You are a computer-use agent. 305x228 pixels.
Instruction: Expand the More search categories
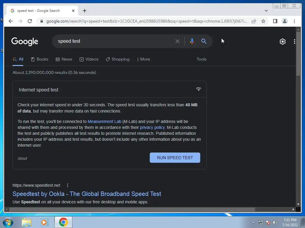[143, 59]
